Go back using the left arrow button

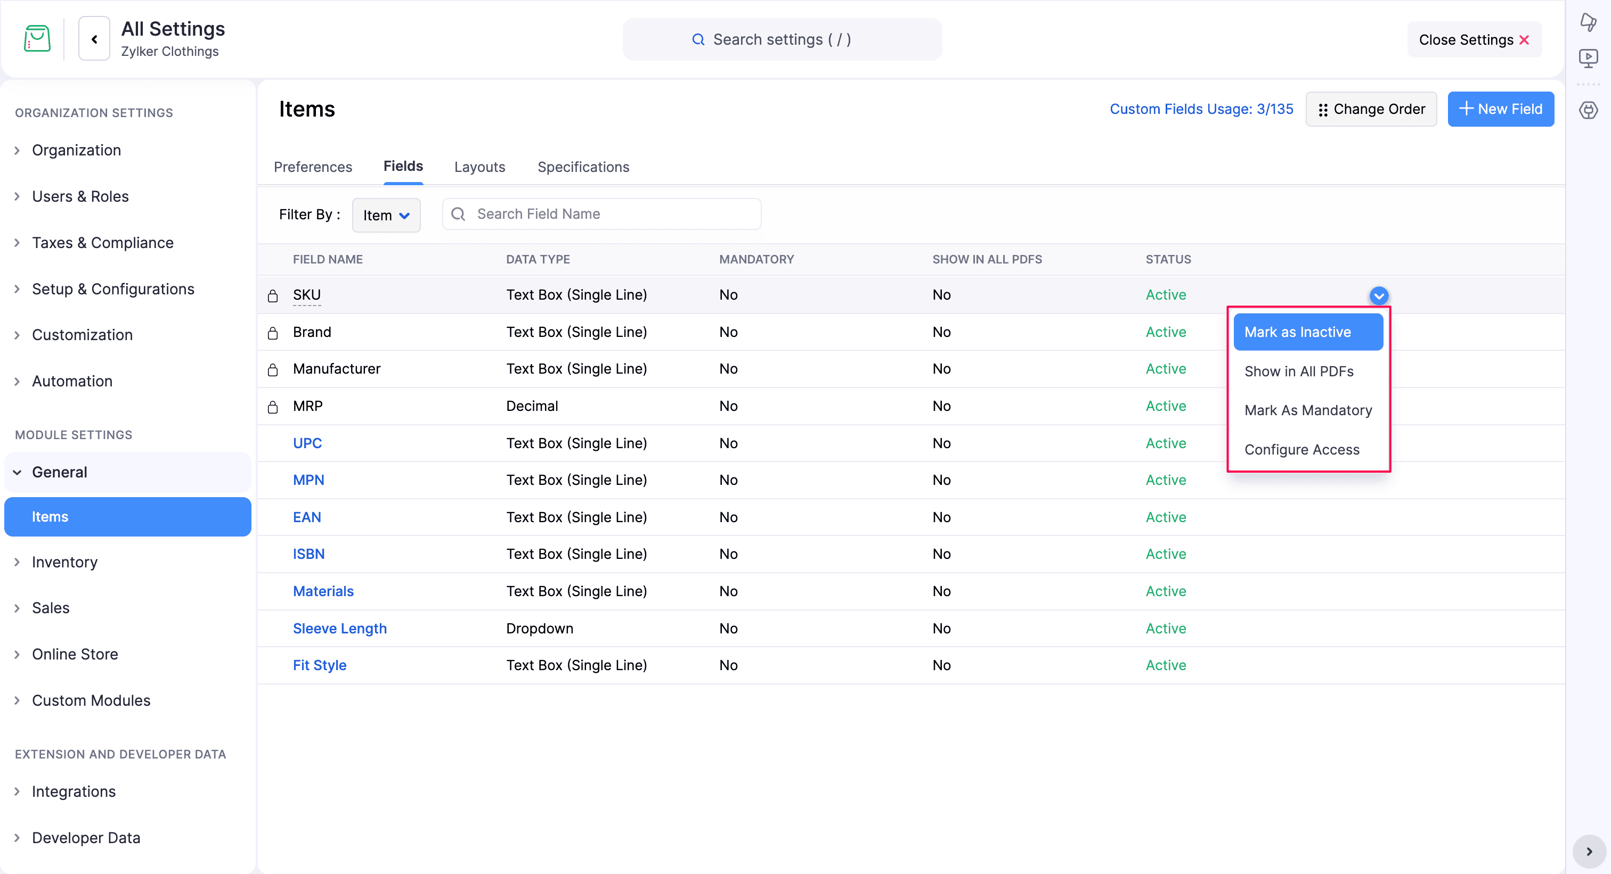[94, 39]
